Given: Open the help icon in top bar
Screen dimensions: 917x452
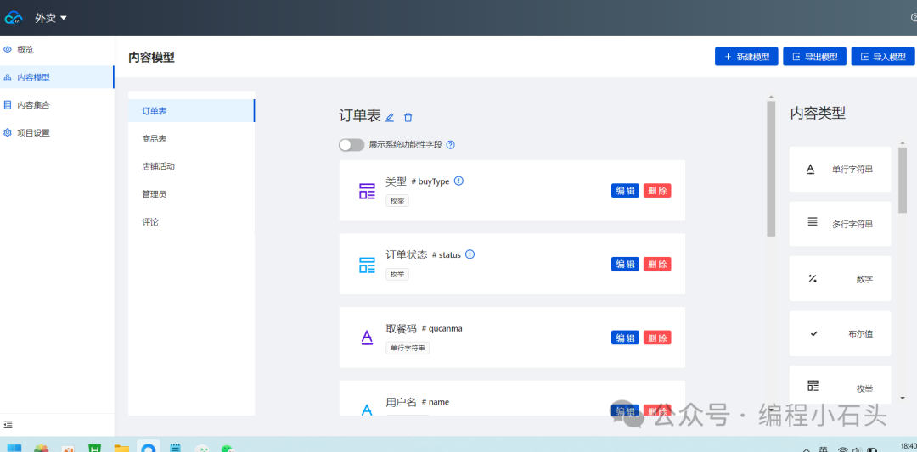Looking at the screenshot, I should click(914, 18).
